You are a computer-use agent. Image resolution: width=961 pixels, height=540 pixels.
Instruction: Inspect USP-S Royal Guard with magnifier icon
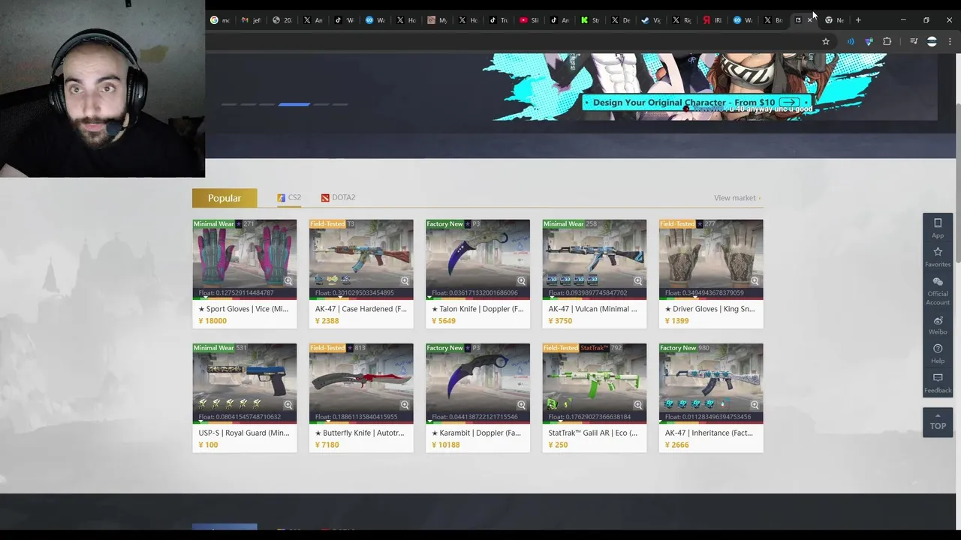click(288, 405)
